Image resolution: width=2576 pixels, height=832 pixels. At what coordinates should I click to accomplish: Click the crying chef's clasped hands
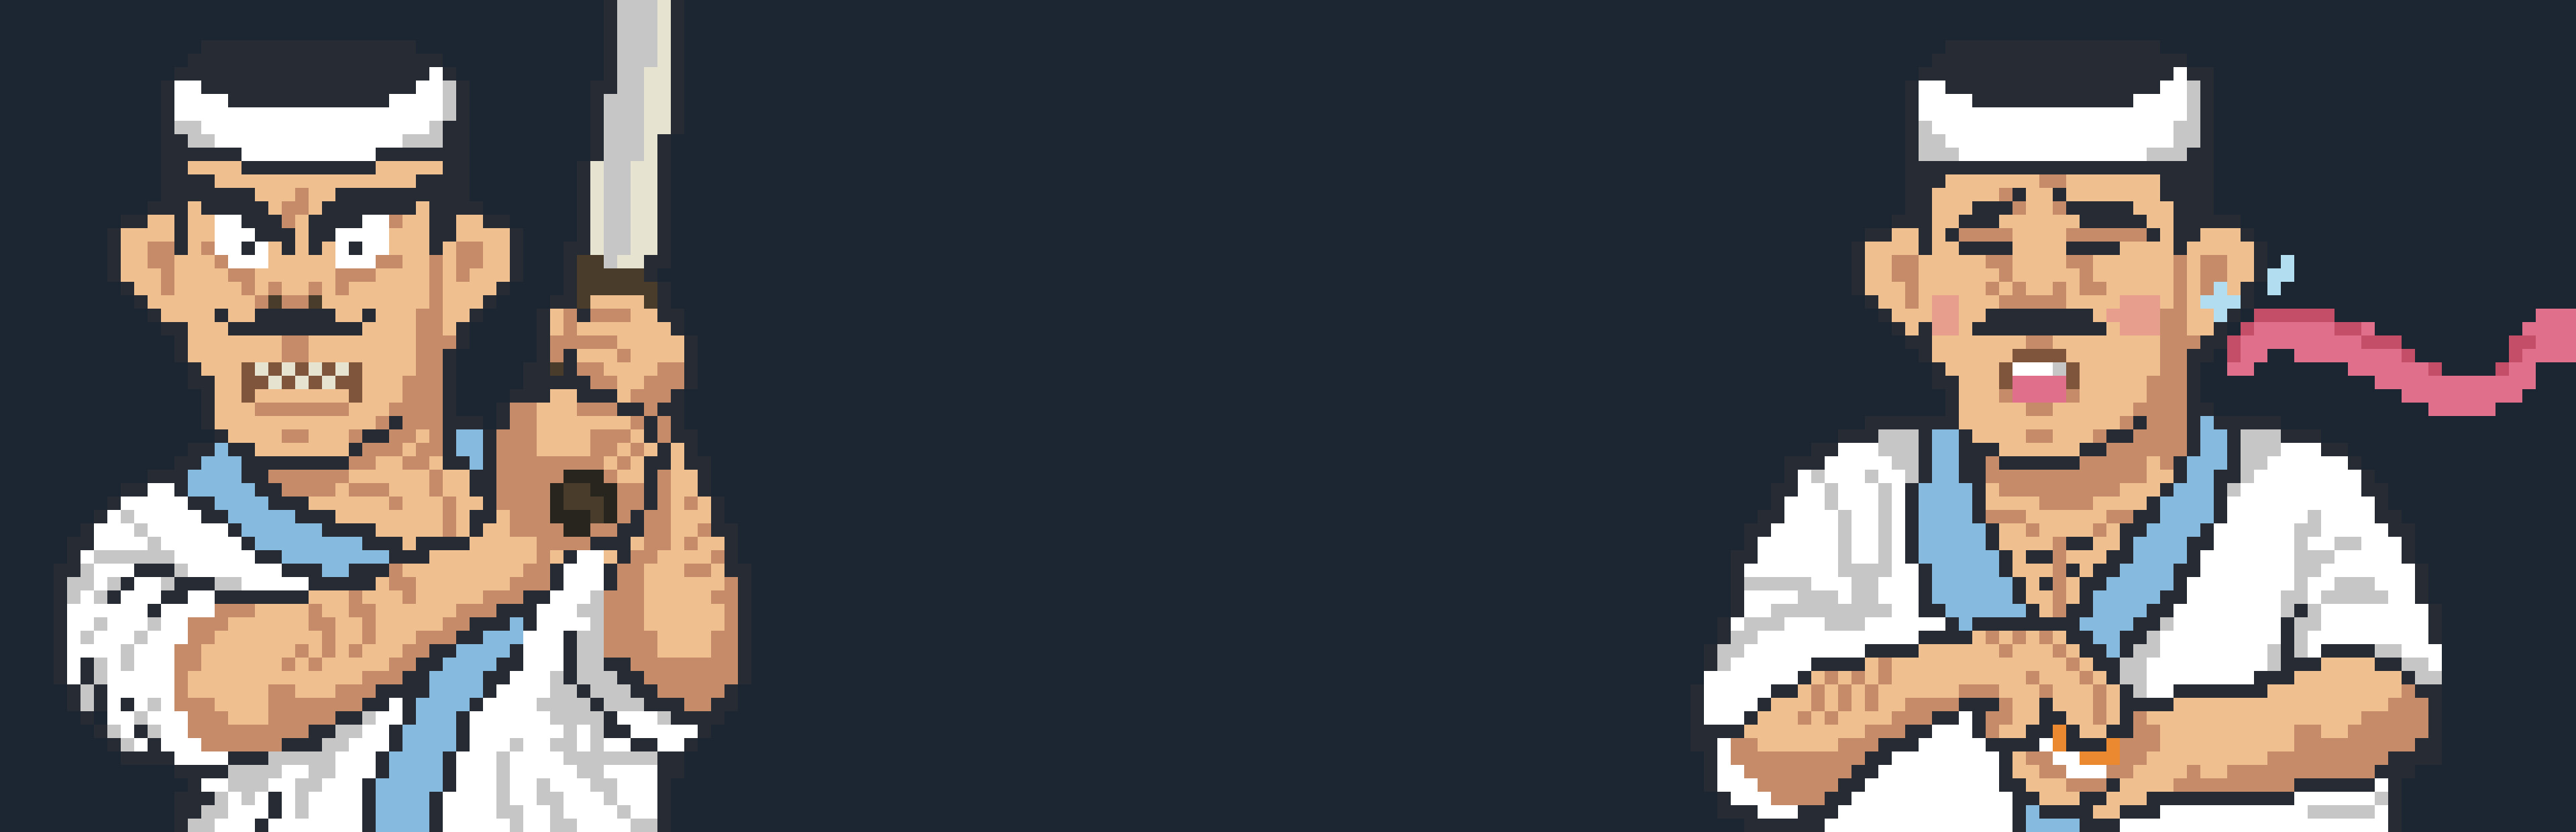coord(2040,690)
